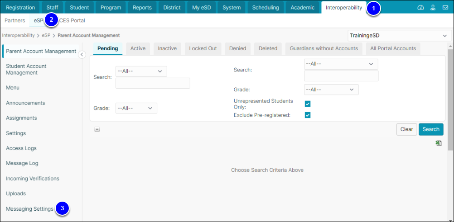Open Announcements in the sidebar
The height and width of the screenshot is (222, 454).
point(25,103)
